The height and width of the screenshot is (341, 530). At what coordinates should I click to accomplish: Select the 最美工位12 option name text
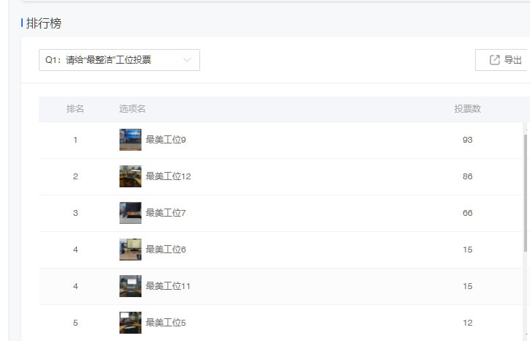pos(168,176)
